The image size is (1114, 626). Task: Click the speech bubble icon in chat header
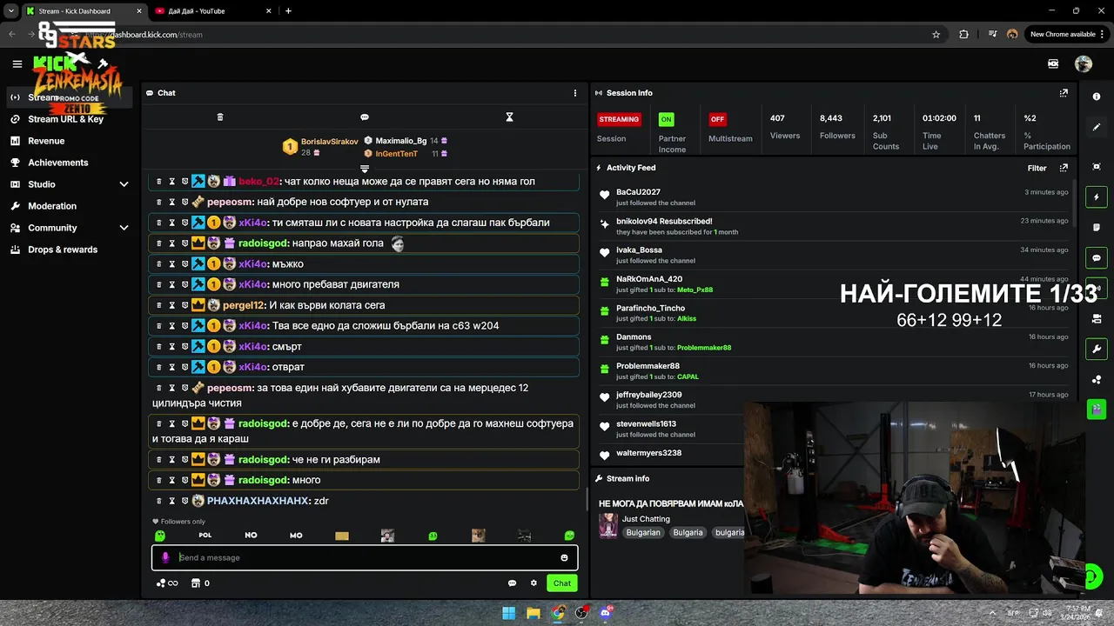click(x=365, y=117)
